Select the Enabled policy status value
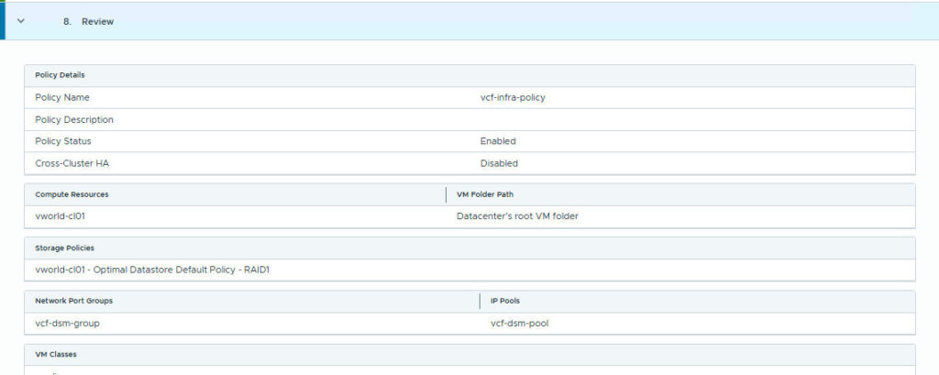The width and height of the screenshot is (939, 375). (x=498, y=141)
